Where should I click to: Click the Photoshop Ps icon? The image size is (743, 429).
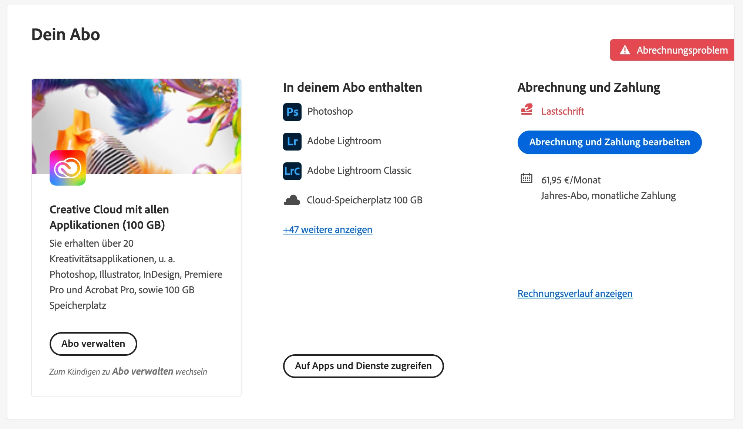coord(292,112)
